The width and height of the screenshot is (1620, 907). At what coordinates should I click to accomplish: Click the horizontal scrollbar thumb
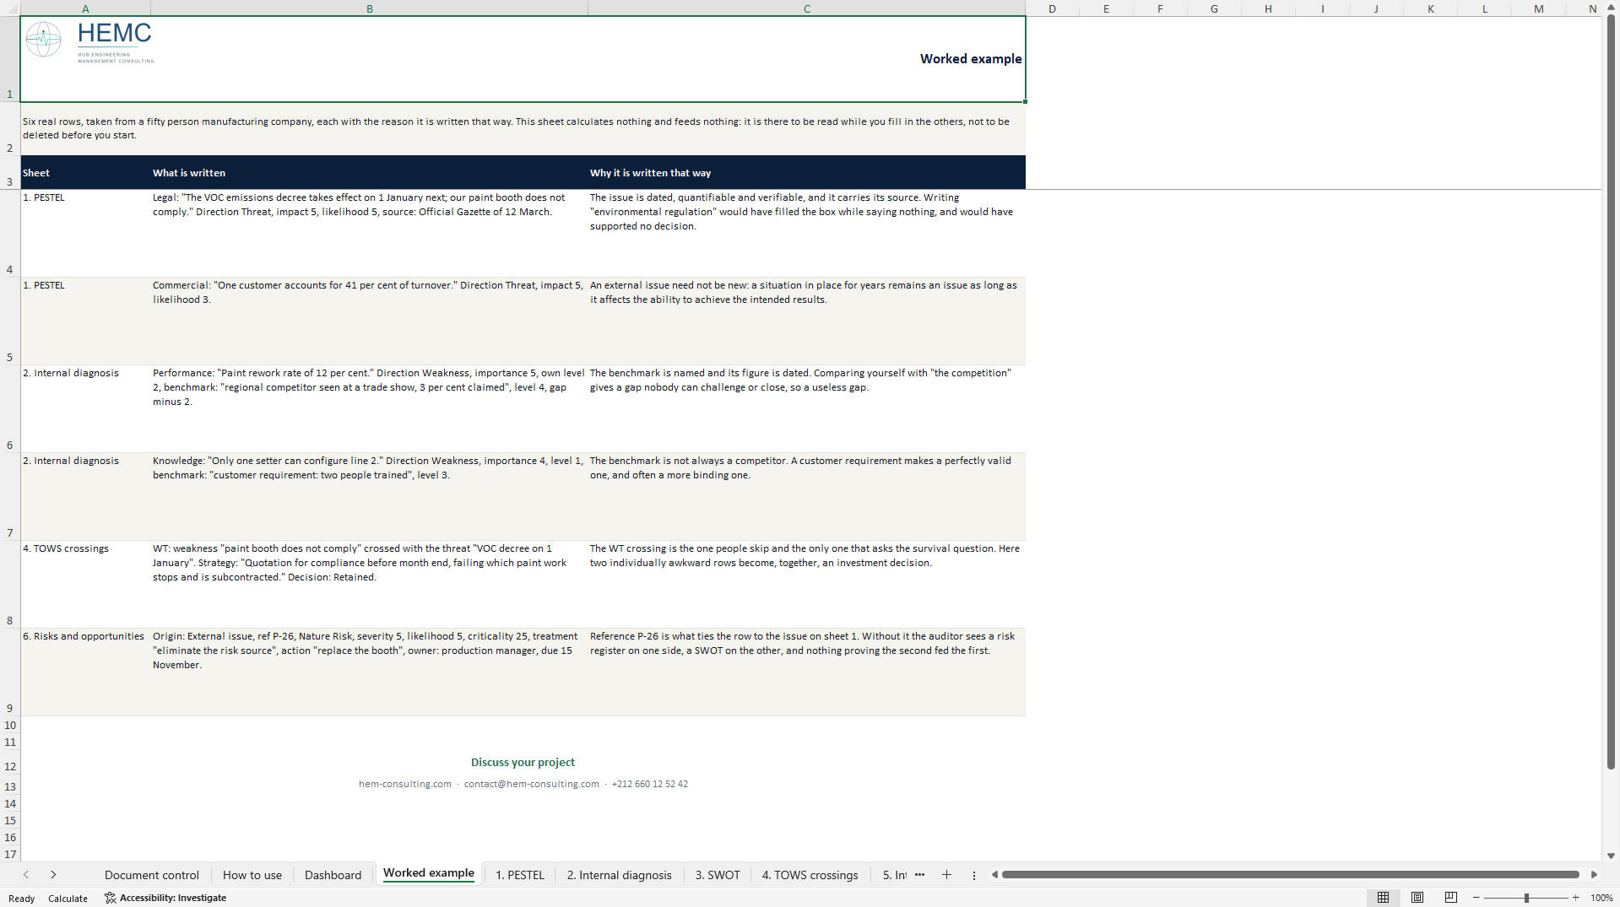click(1290, 875)
